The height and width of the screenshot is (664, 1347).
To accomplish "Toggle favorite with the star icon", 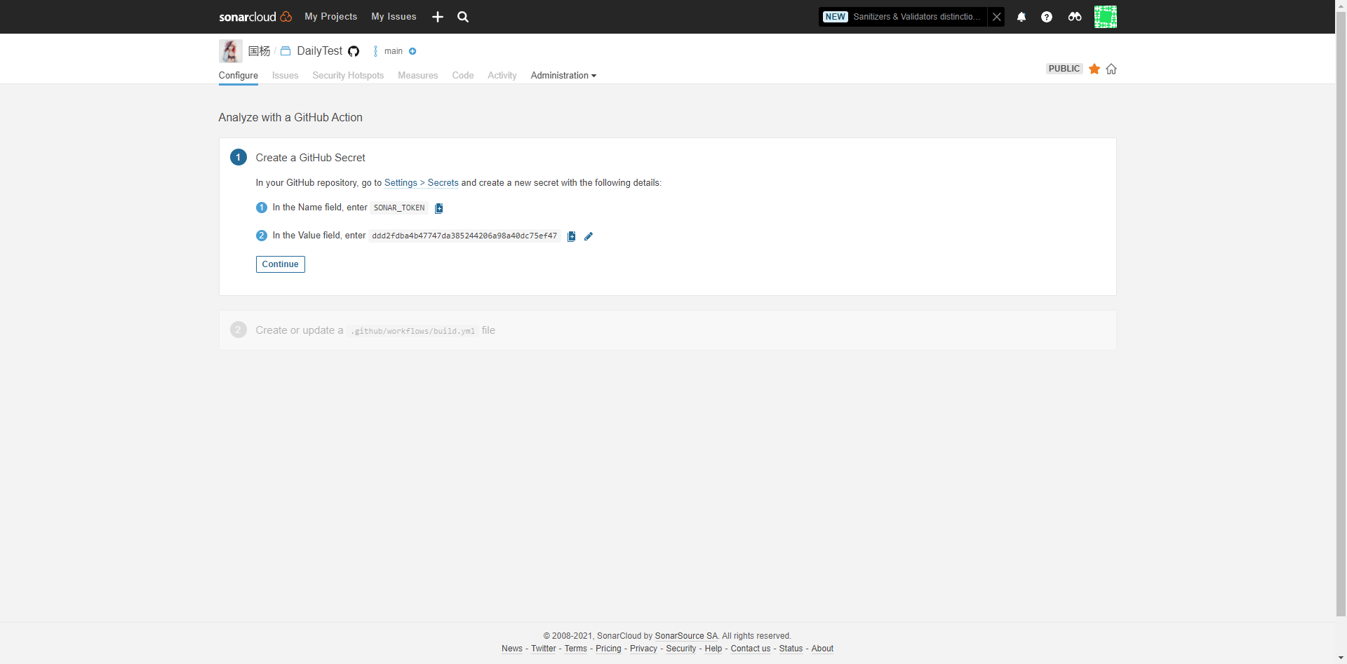I will (1094, 69).
